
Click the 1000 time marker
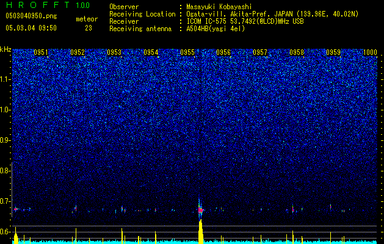[x=370, y=52]
